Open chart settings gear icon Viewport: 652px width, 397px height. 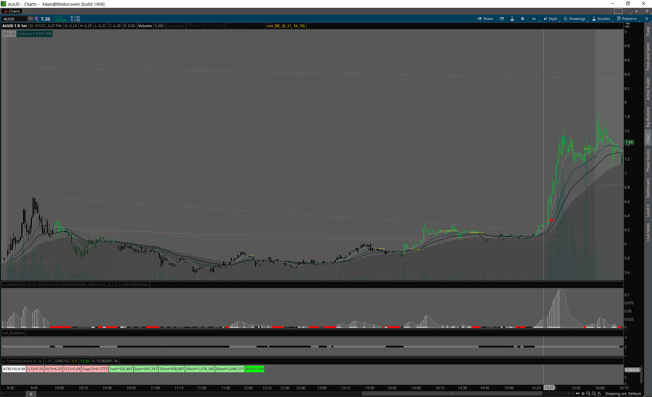523,19
